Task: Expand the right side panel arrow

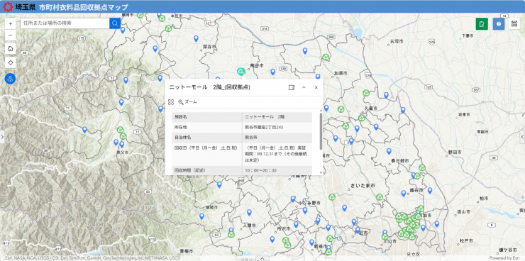Action: tap(523, 136)
